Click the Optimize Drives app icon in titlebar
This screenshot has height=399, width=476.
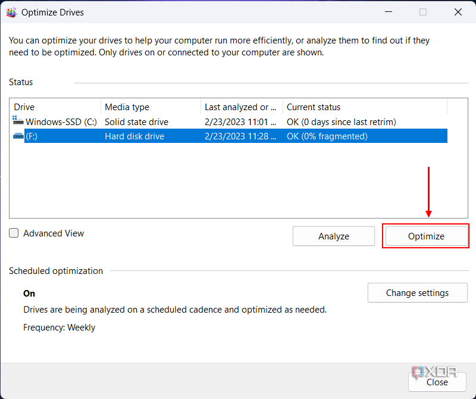tap(11, 11)
